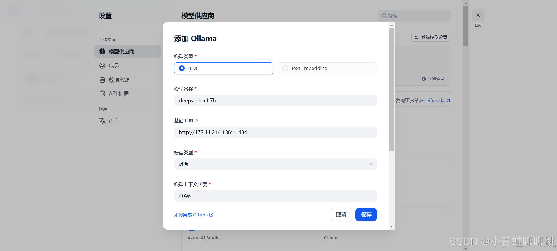Image resolution: width=557 pixels, height=251 pixels.
Task: Click the 添加模型 add model button
Action: [433, 79]
